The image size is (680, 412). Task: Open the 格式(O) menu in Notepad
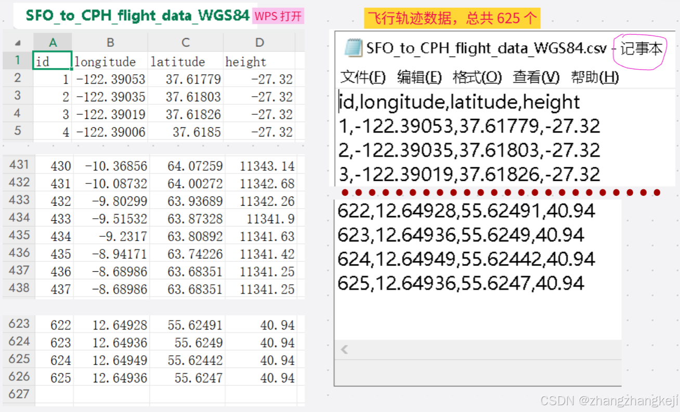coord(477,77)
